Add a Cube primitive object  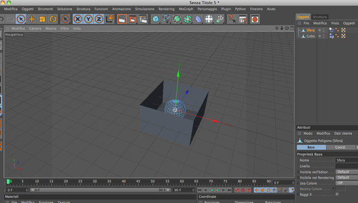[x=156, y=19]
